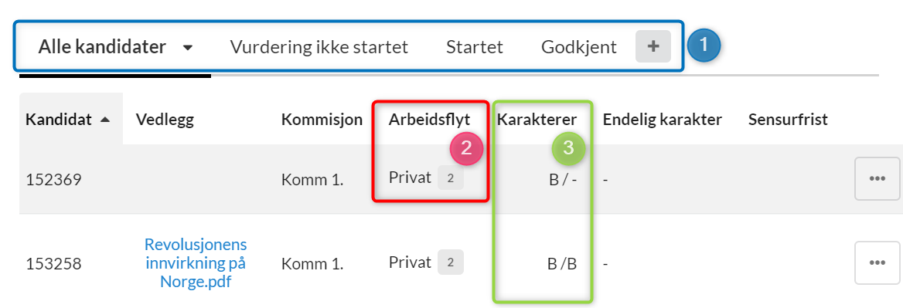Select the Alle kandidater tab

pos(102,47)
